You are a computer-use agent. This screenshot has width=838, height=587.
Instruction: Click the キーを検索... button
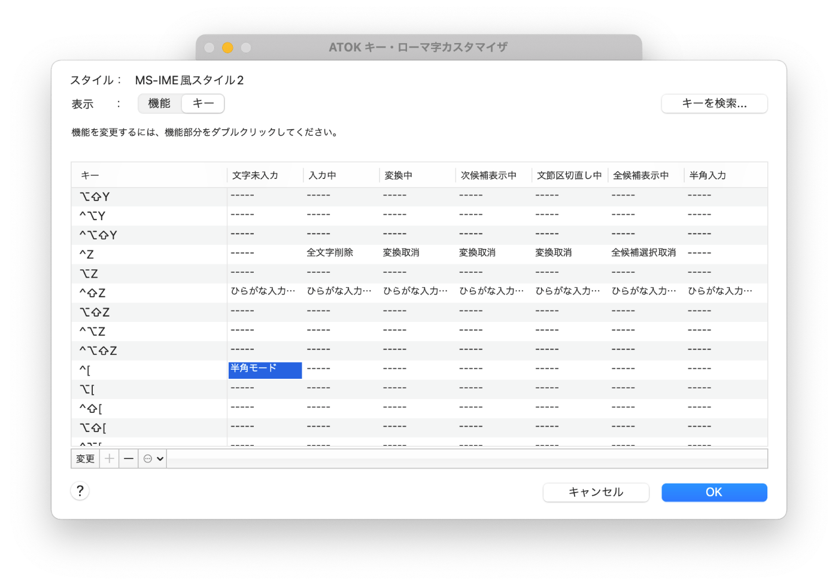(x=714, y=104)
